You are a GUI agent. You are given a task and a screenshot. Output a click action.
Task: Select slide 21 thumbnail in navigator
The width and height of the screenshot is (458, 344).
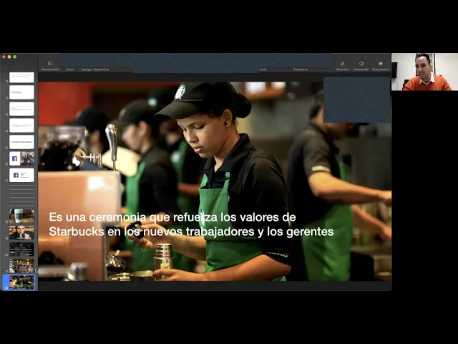click(x=21, y=266)
